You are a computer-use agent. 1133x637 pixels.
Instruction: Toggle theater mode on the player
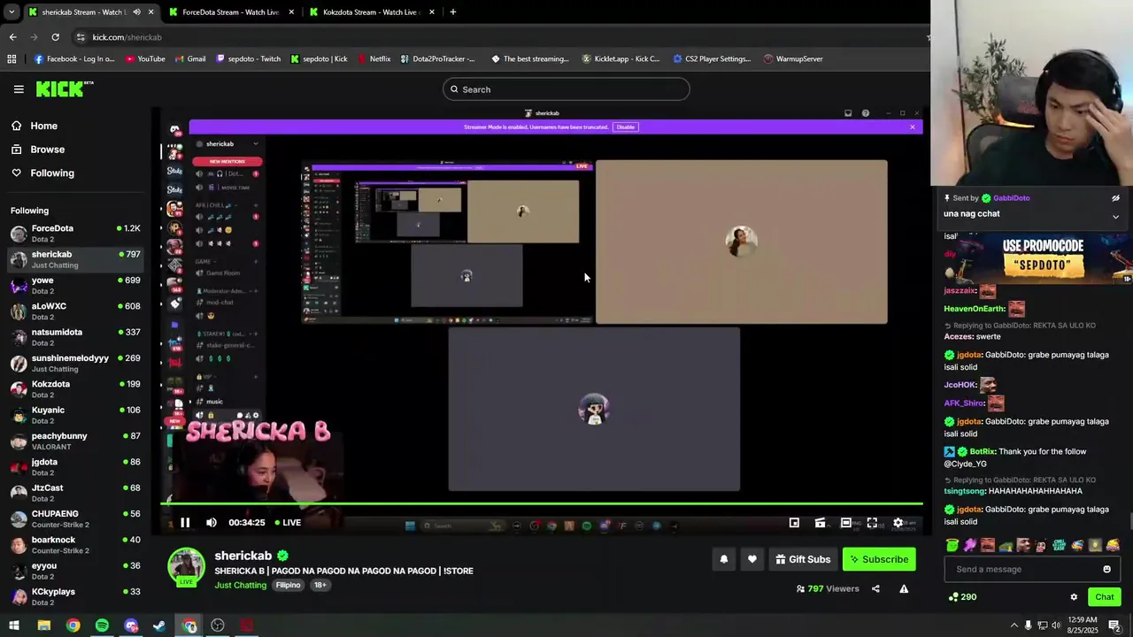[x=846, y=523]
